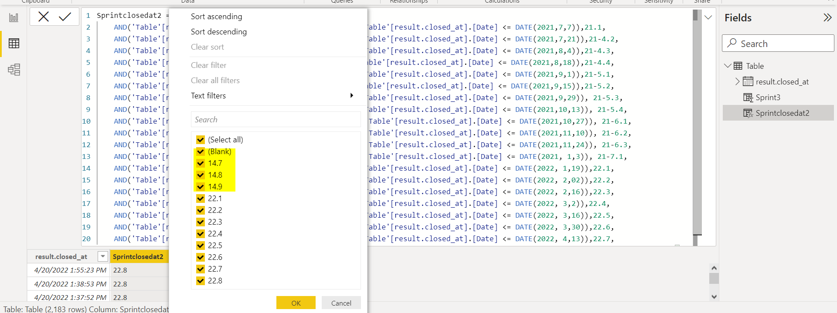Choose Sort descending

pyautogui.click(x=219, y=32)
